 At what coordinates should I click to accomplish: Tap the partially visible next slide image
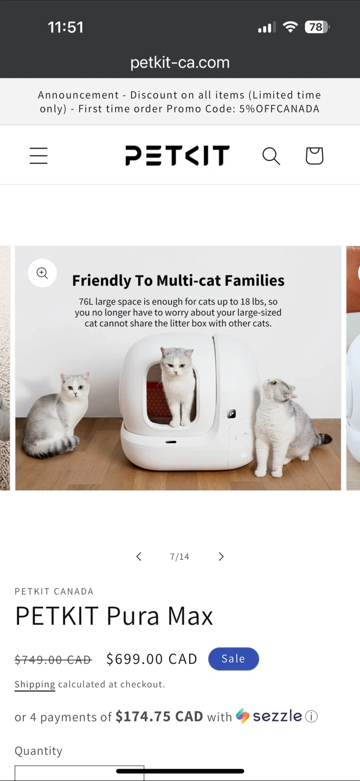(353, 368)
